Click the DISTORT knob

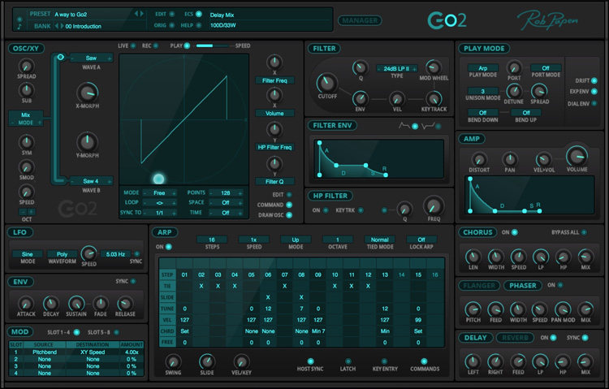tap(479, 159)
